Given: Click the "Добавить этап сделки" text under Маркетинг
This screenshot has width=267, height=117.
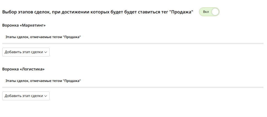Looking at the screenshot, I should (x=24, y=52).
